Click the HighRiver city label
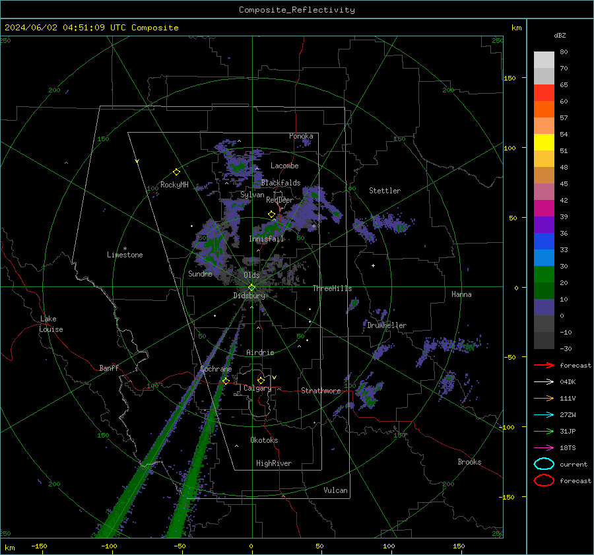 tap(274, 463)
